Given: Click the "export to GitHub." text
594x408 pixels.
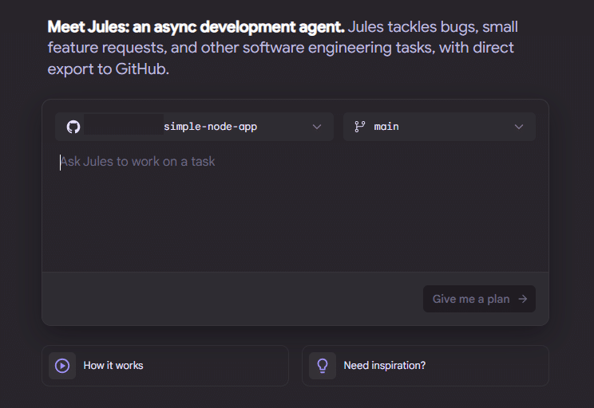Looking at the screenshot, I should pyautogui.click(x=108, y=69).
